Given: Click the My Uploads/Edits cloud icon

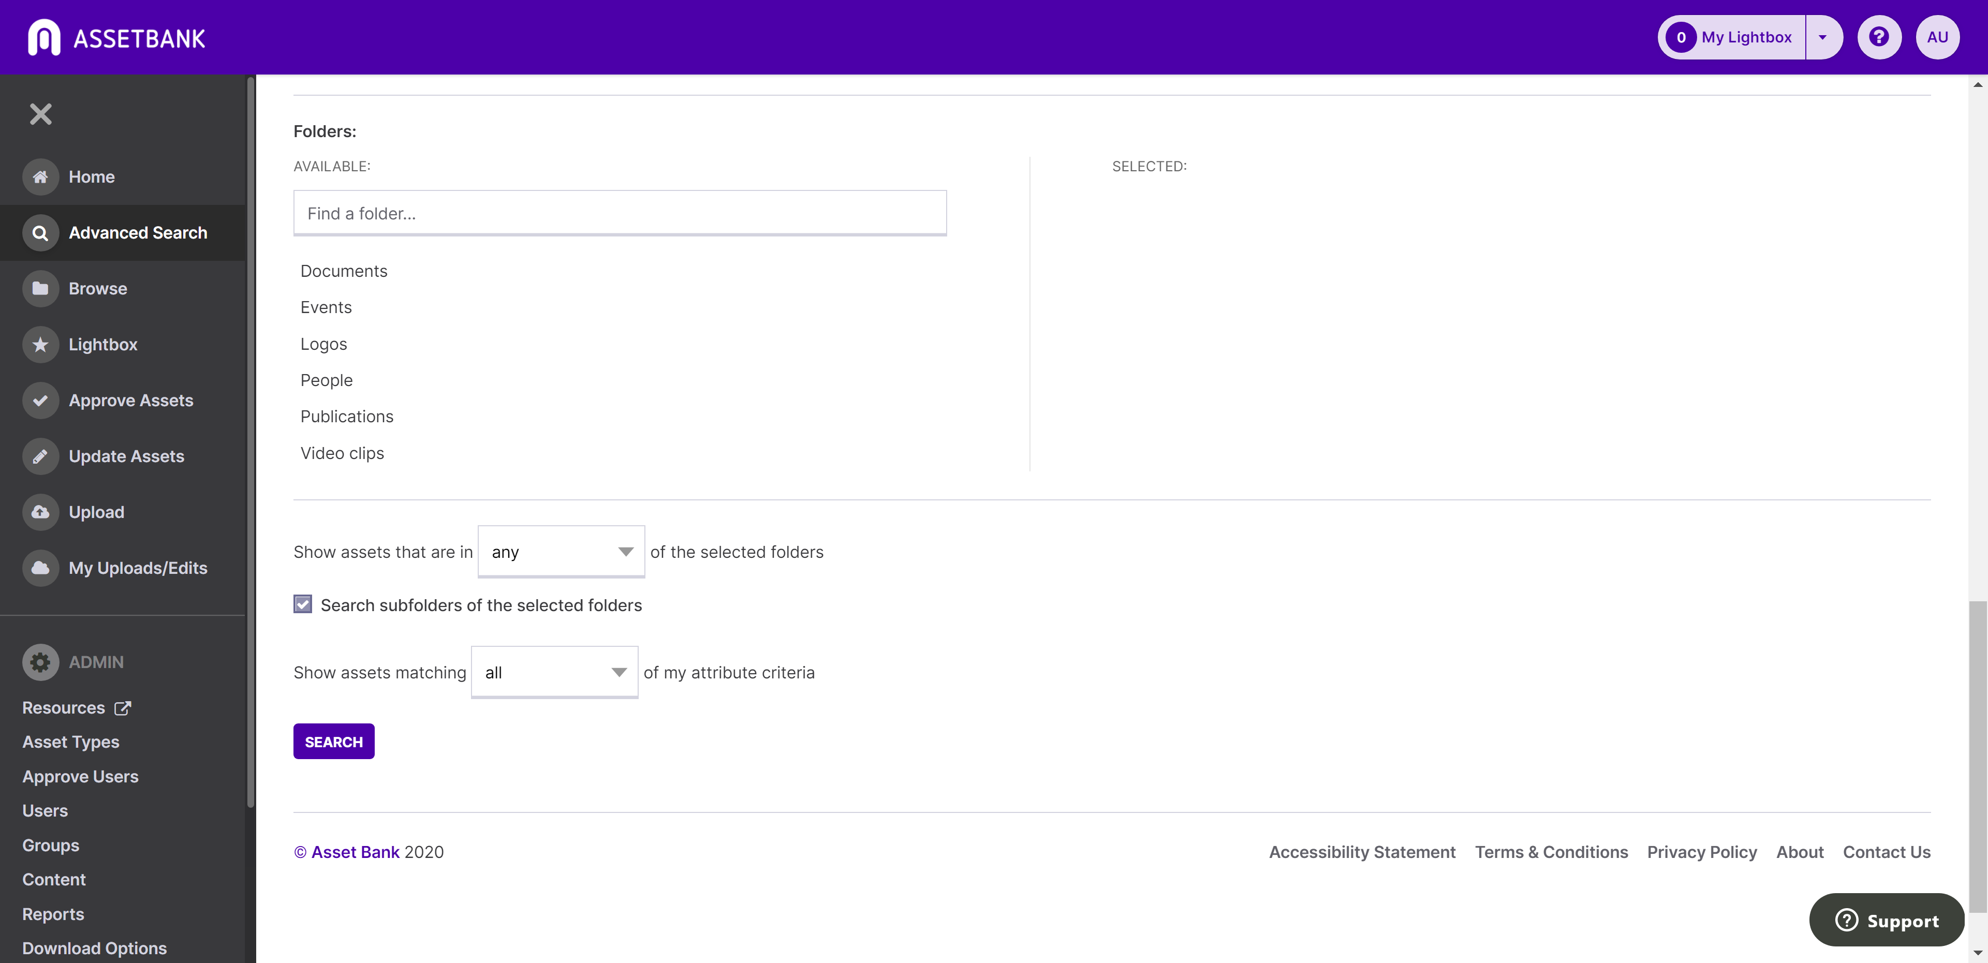Looking at the screenshot, I should point(41,568).
